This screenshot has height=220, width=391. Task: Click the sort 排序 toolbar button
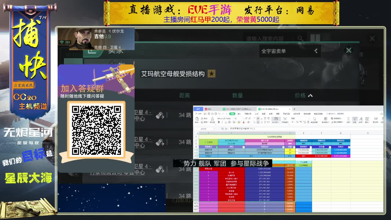coord(361,119)
